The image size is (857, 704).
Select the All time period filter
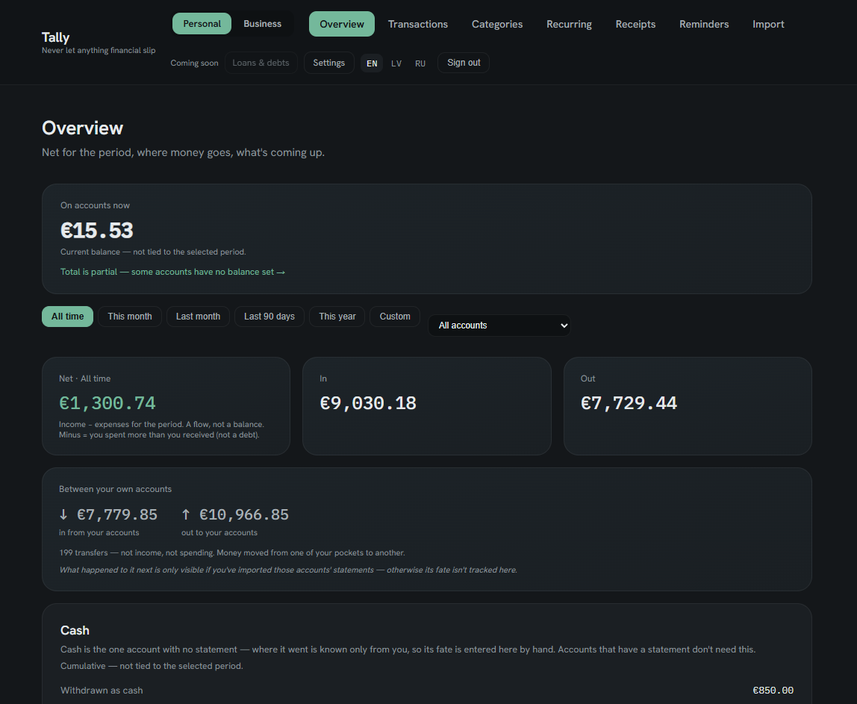tap(68, 317)
